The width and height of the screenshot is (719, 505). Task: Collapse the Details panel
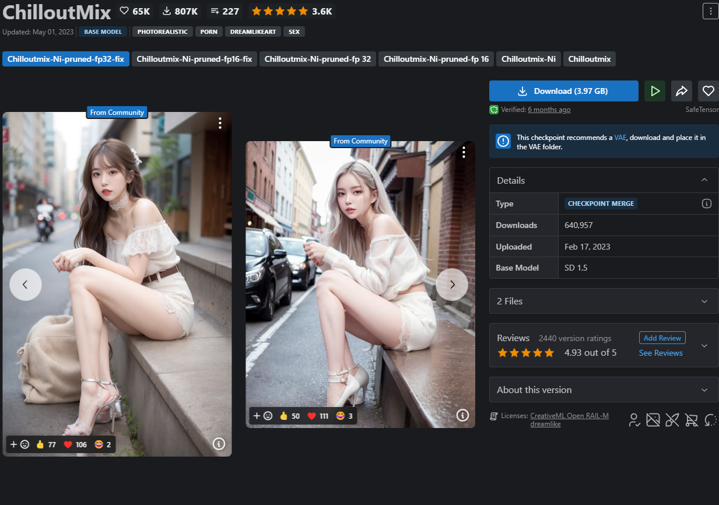click(704, 180)
